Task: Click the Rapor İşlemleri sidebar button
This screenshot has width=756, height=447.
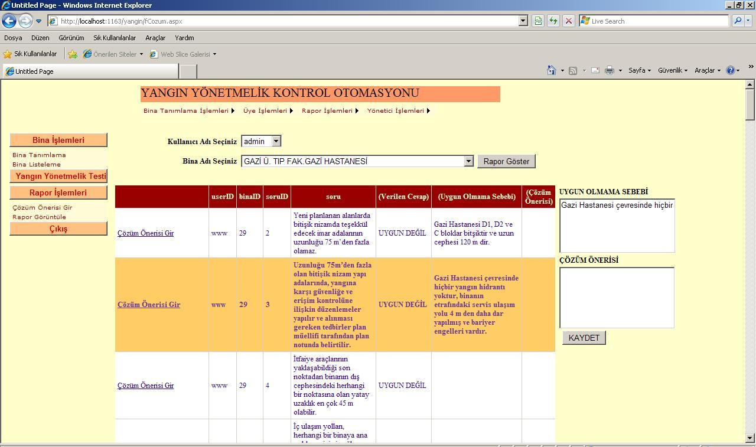Action: click(58, 192)
